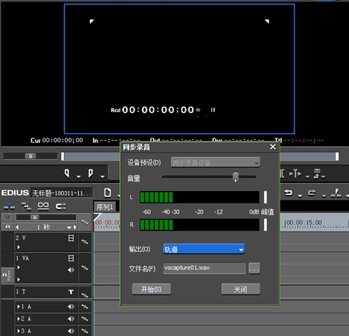The image size is (349, 336).
Task: Expand the 3 A audio track
Action: [19, 331]
